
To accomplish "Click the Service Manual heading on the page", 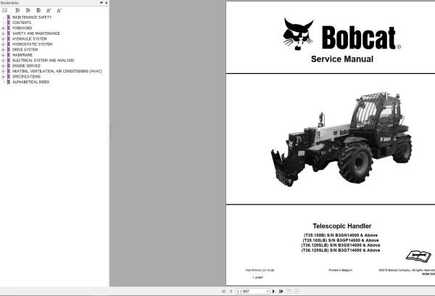I will point(342,59).
